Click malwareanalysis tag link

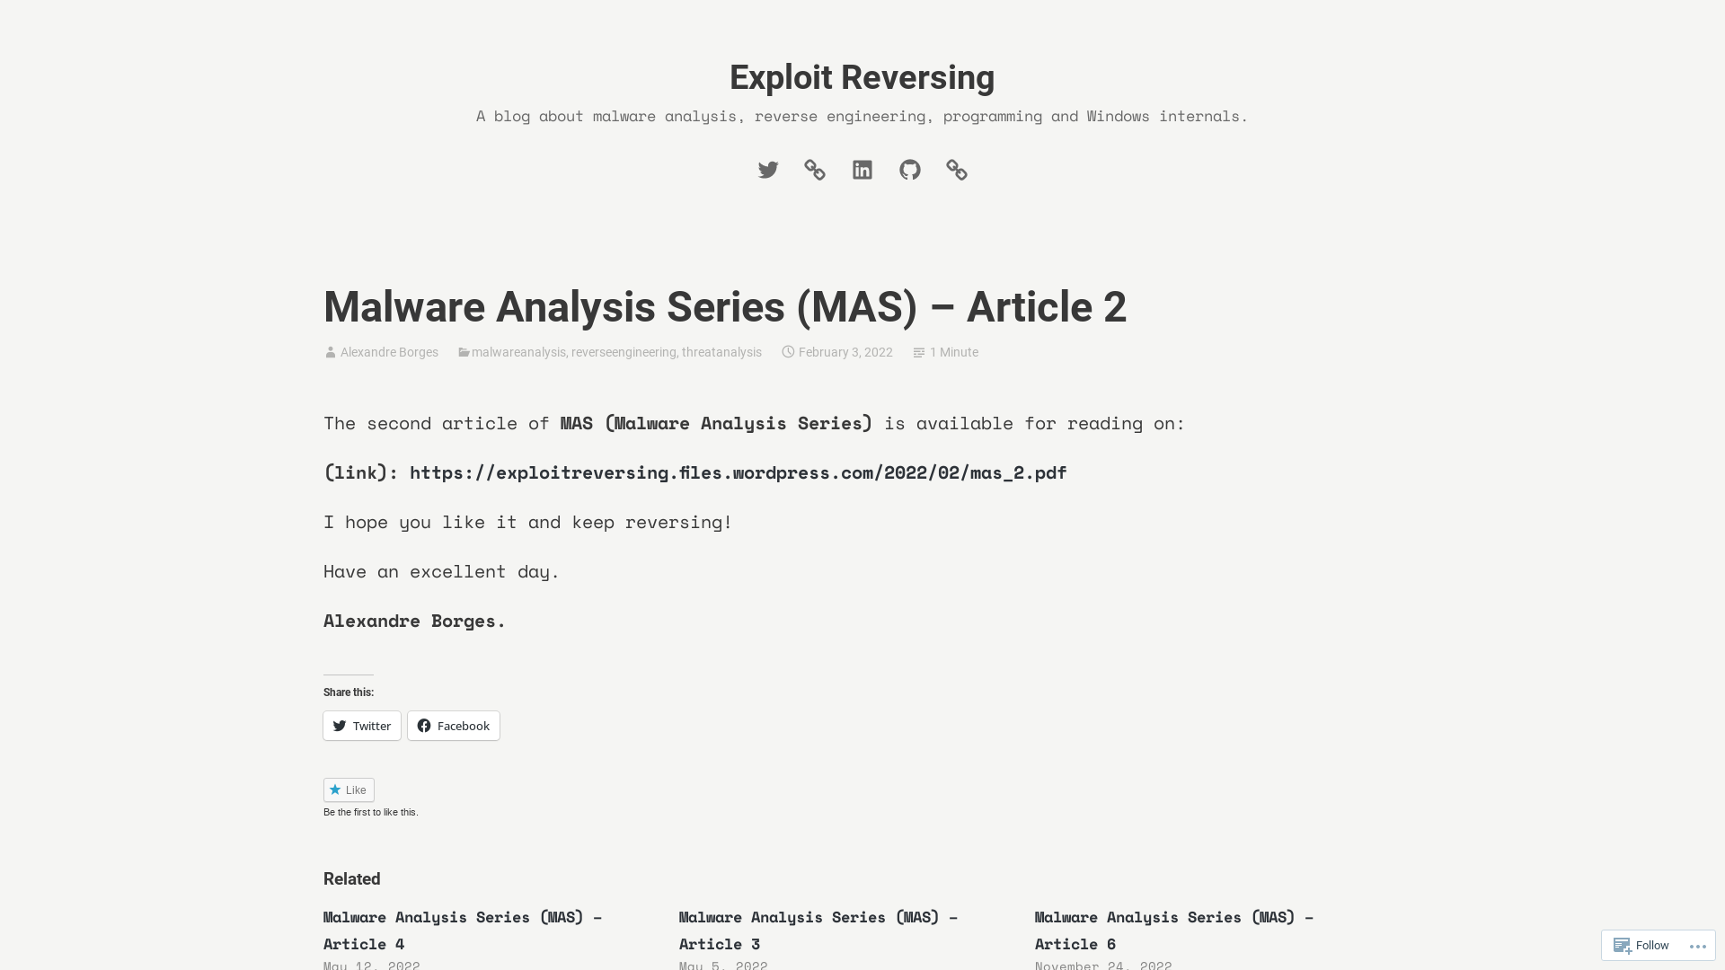pyautogui.click(x=517, y=352)
